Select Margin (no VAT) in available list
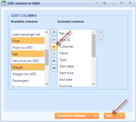The width and height of the screenshot is (136, 122). [28, 74]
